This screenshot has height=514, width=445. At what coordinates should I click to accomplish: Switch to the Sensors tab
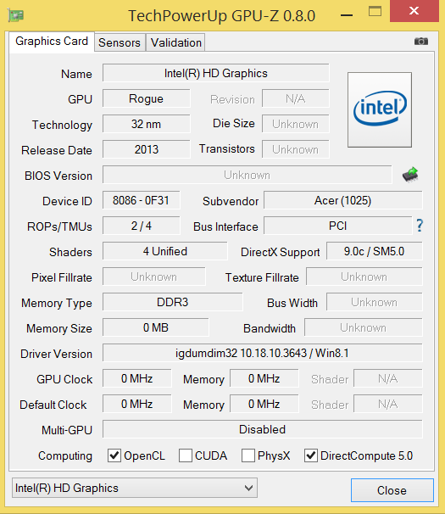tap(120, 42)
